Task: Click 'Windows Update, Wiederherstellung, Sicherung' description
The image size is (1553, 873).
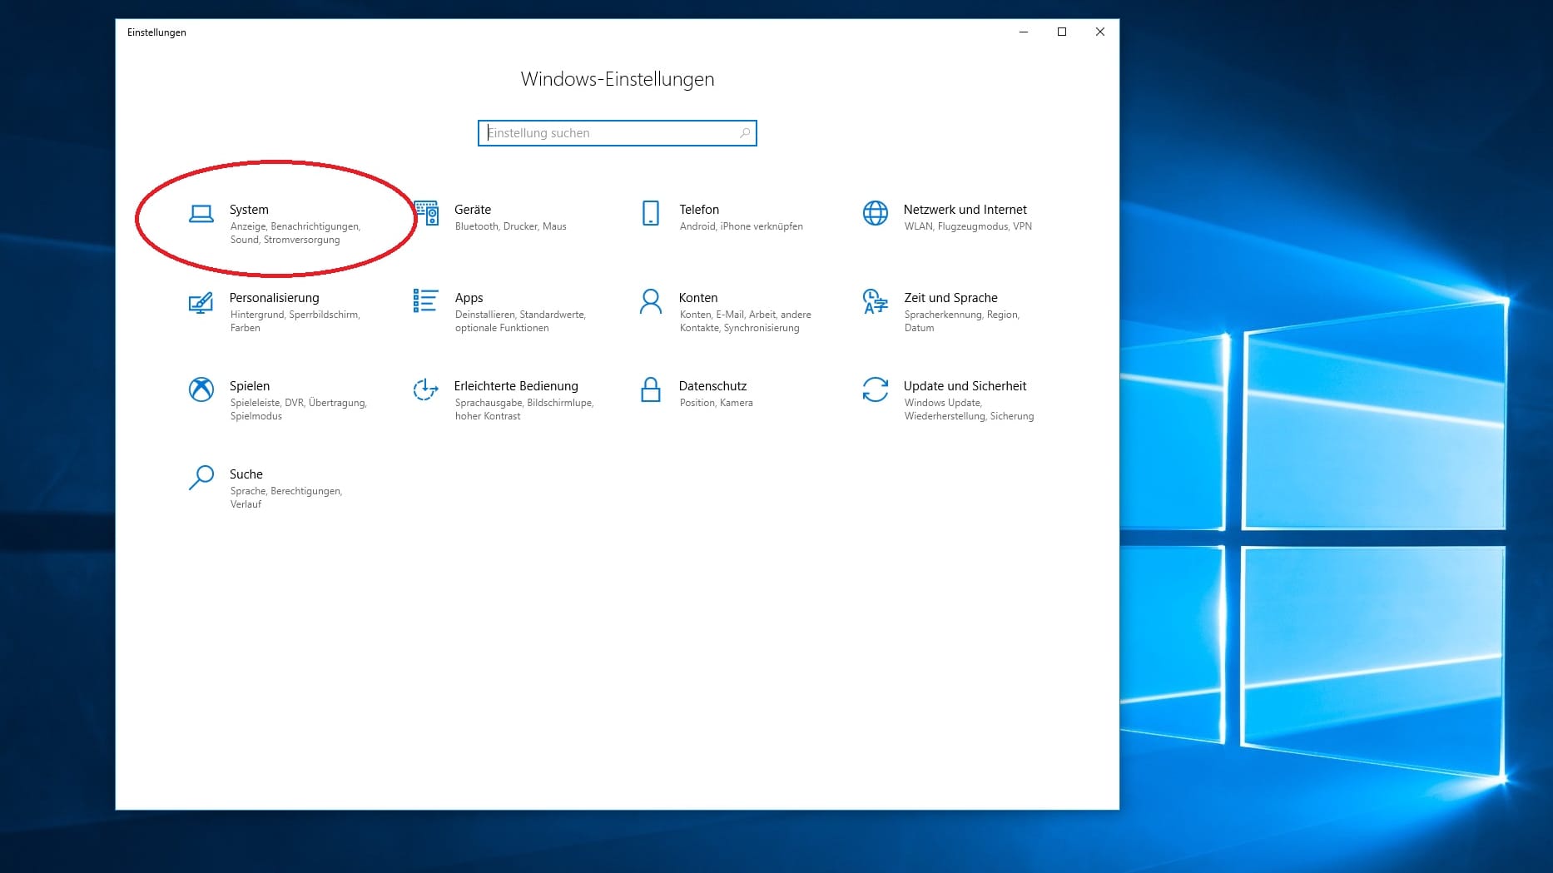Action: 970,409
